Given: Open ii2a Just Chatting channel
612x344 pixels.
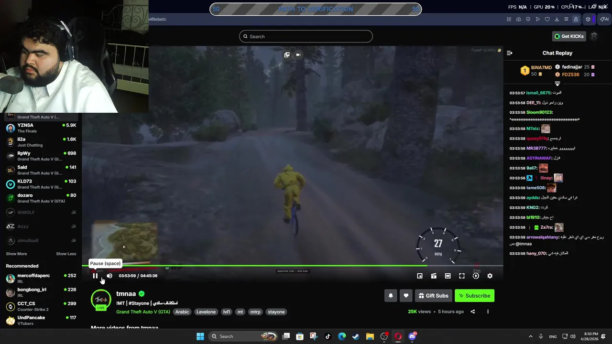Looking at the screenshot, I should [x=41, y=142].
